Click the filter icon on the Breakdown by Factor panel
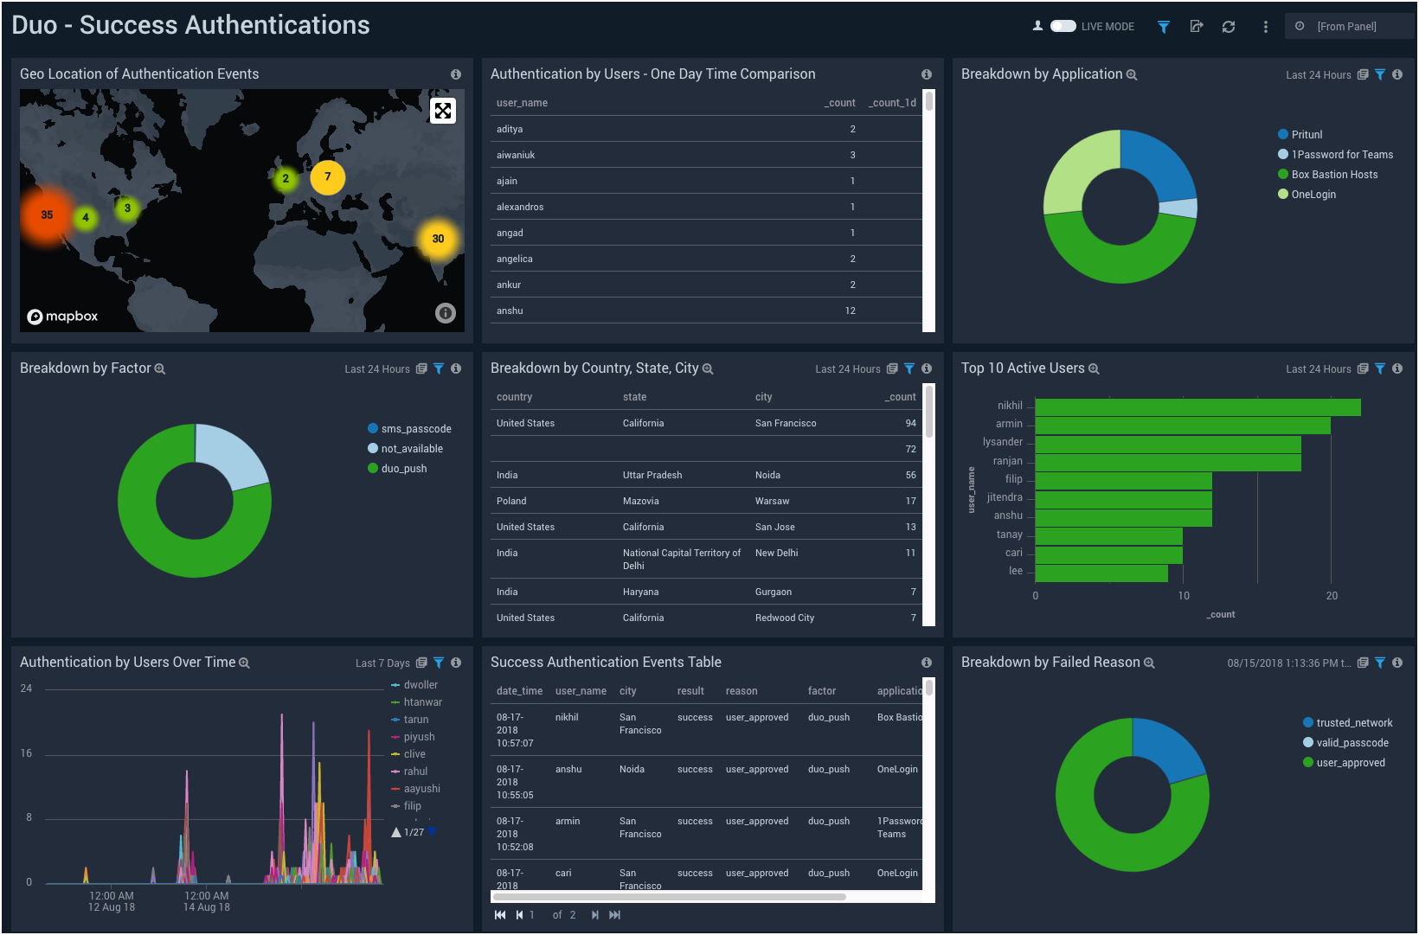The height and width of the screenshot is (935, 1419). pyautogui.click(x=439, y=368)
